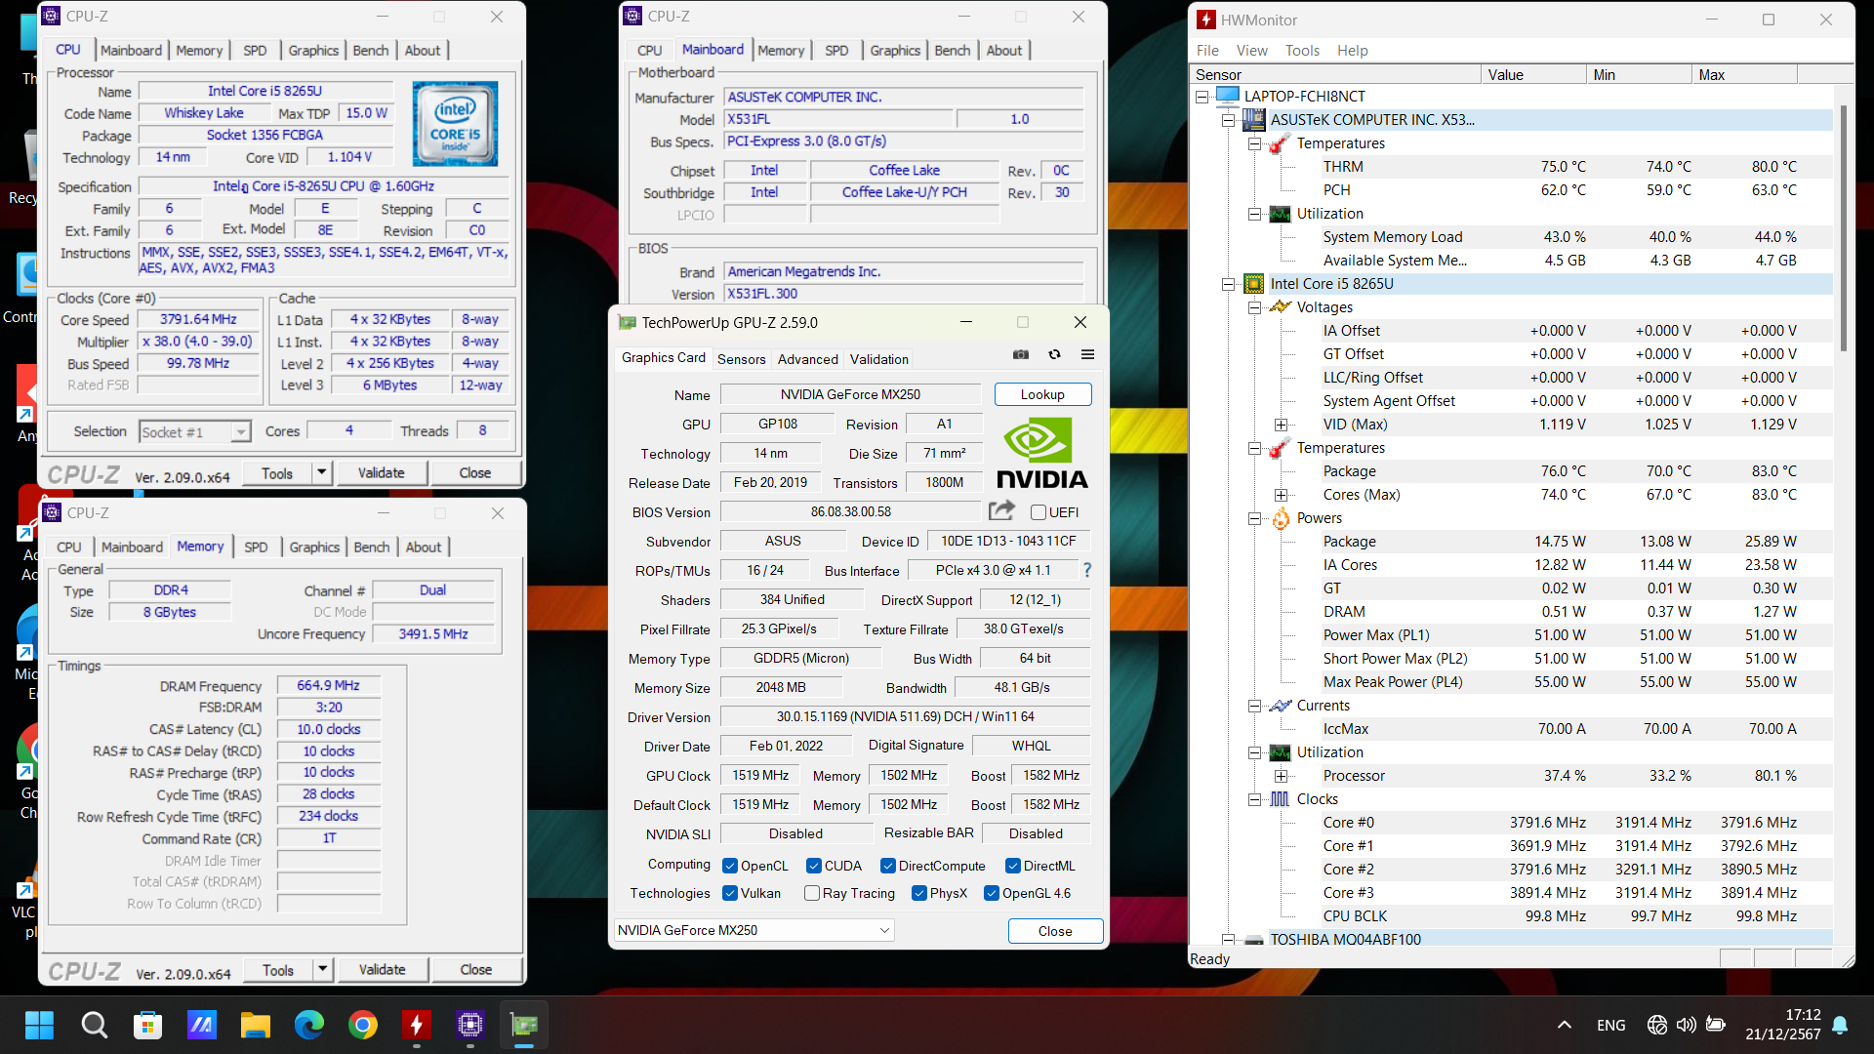This screenshot has height=1054, width=1874.
Task: Open the HWMonitor Tools menu
Action: (x=1302, y=51)
